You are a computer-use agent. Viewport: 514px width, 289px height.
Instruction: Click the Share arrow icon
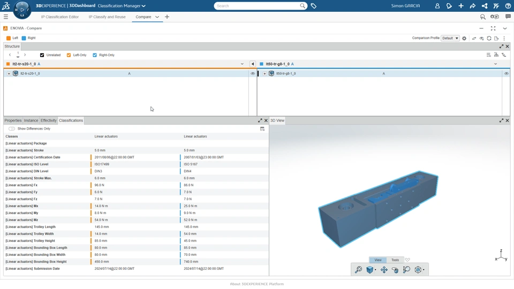473,6
